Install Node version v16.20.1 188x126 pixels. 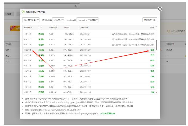click(152, 50)
